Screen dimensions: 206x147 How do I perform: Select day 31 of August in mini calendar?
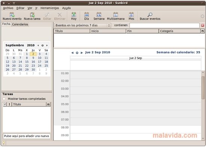(x=20, y=54)
